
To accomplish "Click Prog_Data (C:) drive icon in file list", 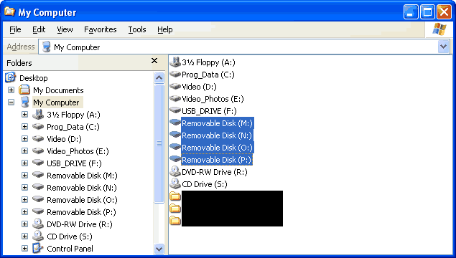I will click(175, 75).
